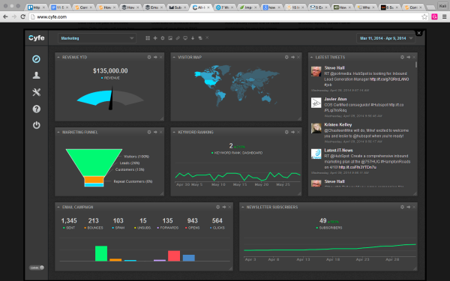Open the help question mark icon
The height and width of the screenshot is (281, 450).
point(36,109)
